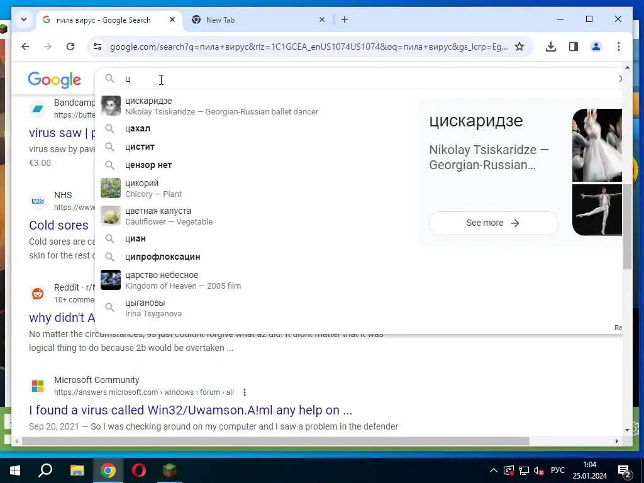The height and width of the screenshot is (483, 644).
Task: Choose the 'царство небесное' film suggestion
Action: click(x=256, y=280)
